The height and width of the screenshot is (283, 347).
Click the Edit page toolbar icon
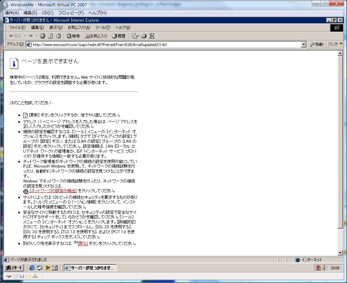[134, 36]
